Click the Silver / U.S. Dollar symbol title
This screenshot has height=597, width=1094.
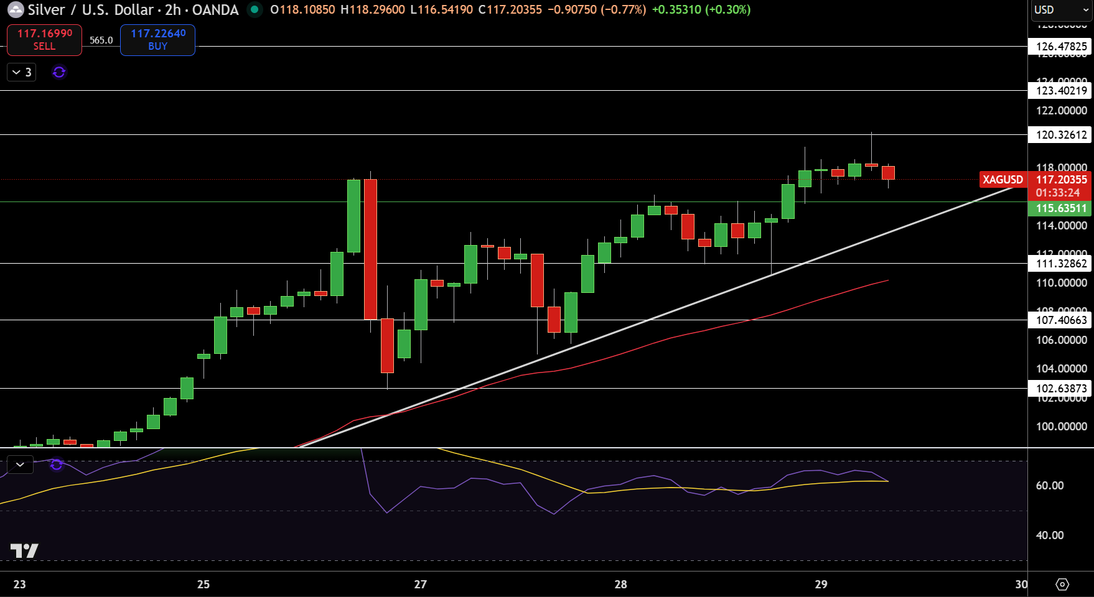click(91, 10)
